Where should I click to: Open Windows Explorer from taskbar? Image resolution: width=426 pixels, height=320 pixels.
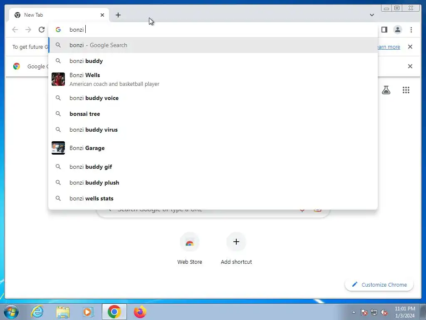click(x=63, y=312)
